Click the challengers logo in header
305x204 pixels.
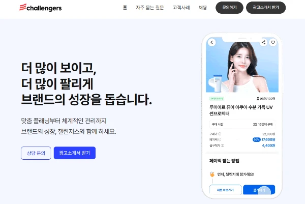(41, 8)
